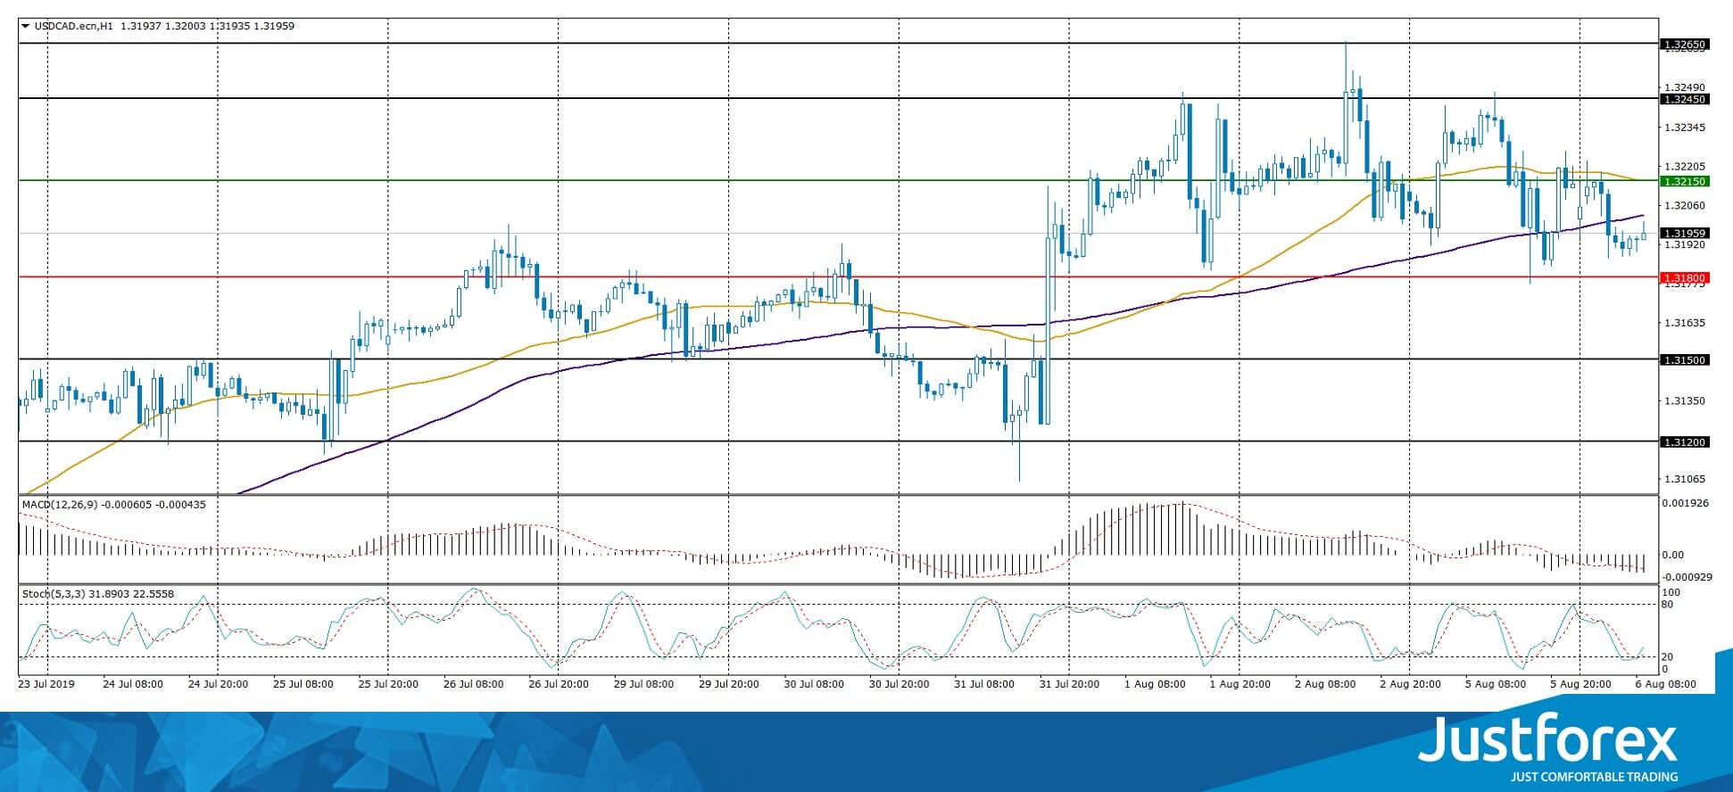Click the 6 Aug 08:00 time label

[x=1665, y=684]
